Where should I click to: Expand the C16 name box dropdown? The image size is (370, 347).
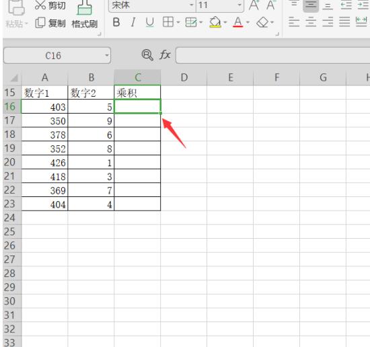pyautogui.click(x=107, y=56)
